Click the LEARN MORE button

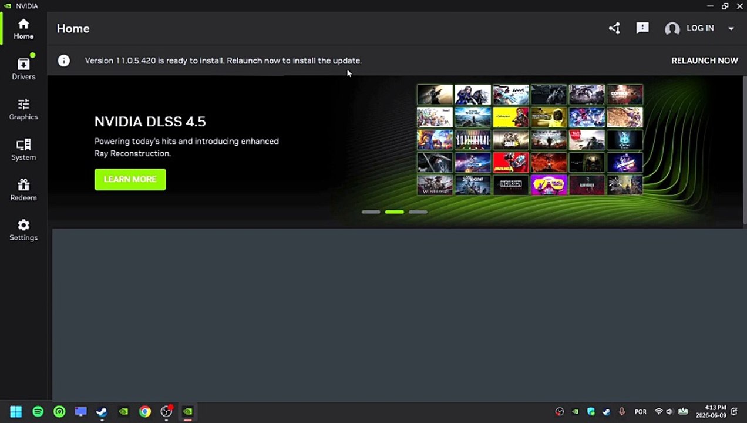pos(130,179)
